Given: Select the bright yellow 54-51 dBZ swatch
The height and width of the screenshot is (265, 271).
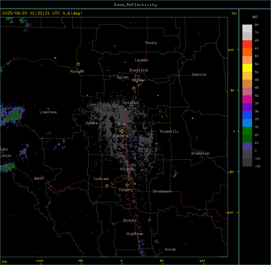Looking at the screenshot, I should point(247,68).
